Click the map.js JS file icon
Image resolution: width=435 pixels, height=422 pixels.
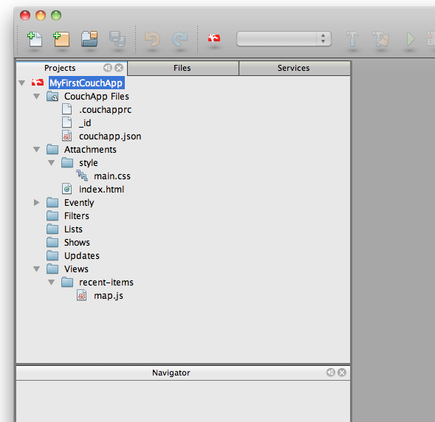(x=81, y=295)
